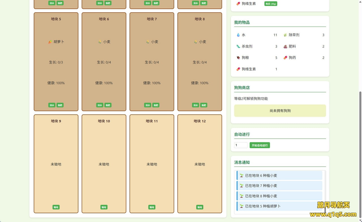Screen dimensions: 362x222
Task: Click the carrot icon in plot 5
Action: coord(50,42)
